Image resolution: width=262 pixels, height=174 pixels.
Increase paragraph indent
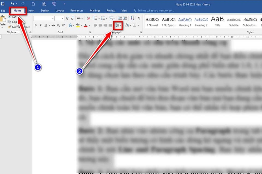point(125,18)
